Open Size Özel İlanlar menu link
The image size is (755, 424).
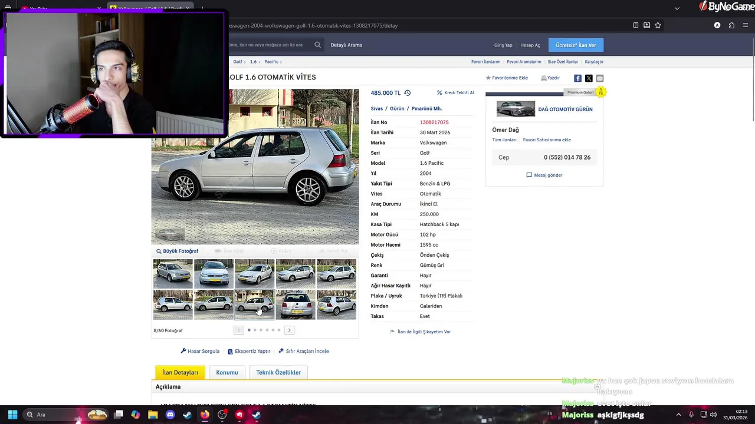563,62
